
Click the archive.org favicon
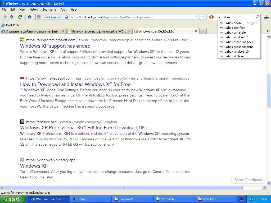[22, 122]
